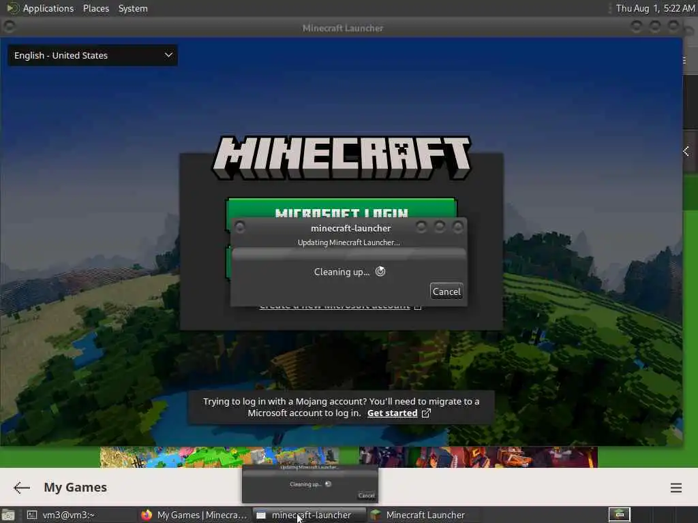Switch to My Games Firefox window in taskbar

click(194, 515)
